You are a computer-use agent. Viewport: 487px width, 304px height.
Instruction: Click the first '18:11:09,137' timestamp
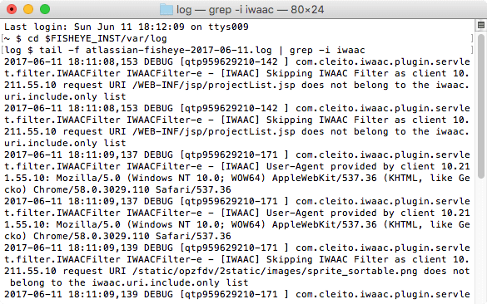pos(102,154)
